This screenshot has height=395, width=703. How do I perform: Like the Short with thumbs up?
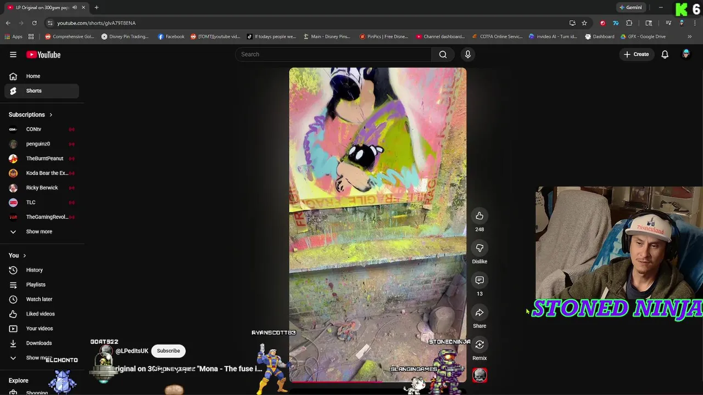click(479, 216)
